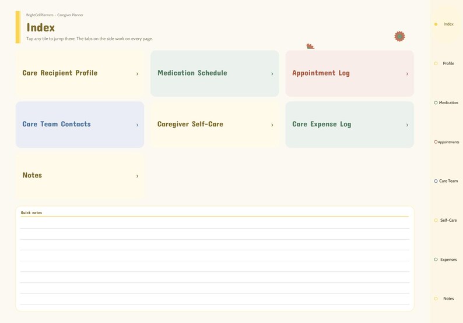Image resolution: width=463 pixels, height=323 pixels.
Task: Open the Care Recipient Profile tile
Action: tap(80, 73)
